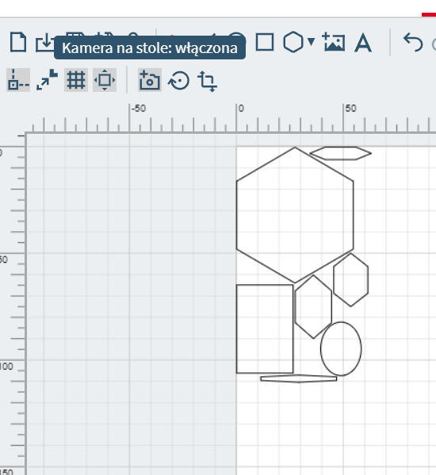Select the rectangle shape on canvas
Screen dimensions: 436x475
point(265,329)
